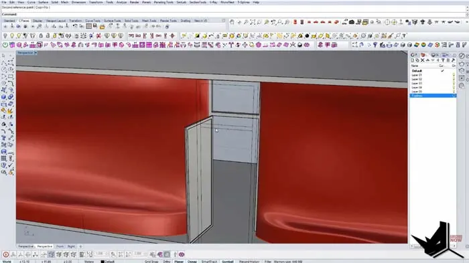
Task: Select the Pan view hand tool
Action: 232,22
